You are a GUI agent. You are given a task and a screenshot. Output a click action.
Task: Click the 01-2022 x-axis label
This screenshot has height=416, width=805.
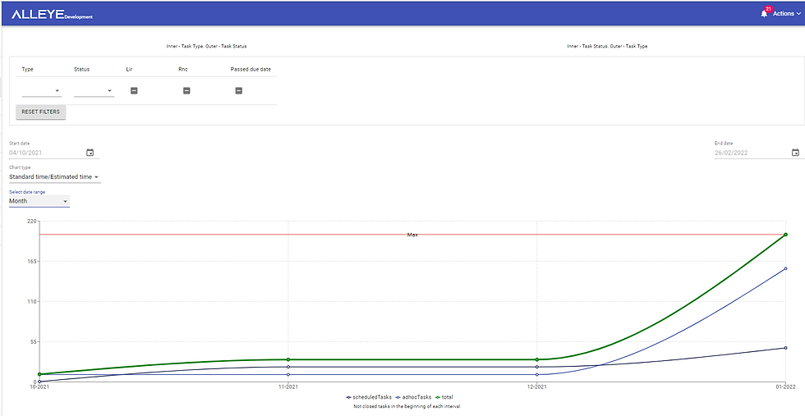[785, 387]
